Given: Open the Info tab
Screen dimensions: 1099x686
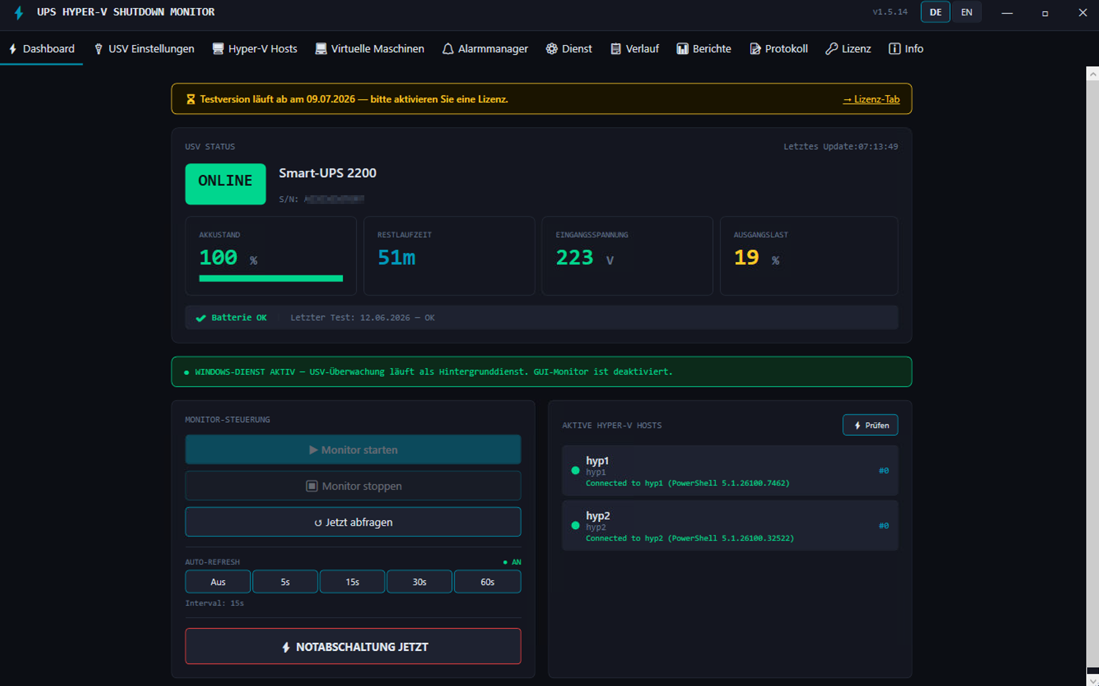Looking at the screenshot, I should (906, 48).
